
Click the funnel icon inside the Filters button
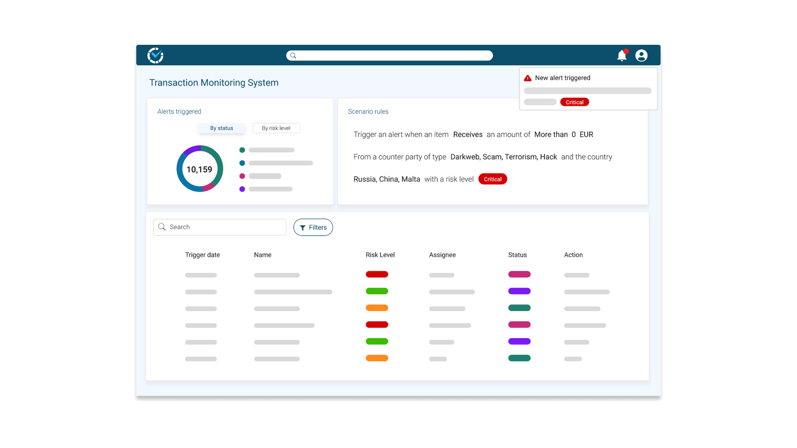[303, 227]
